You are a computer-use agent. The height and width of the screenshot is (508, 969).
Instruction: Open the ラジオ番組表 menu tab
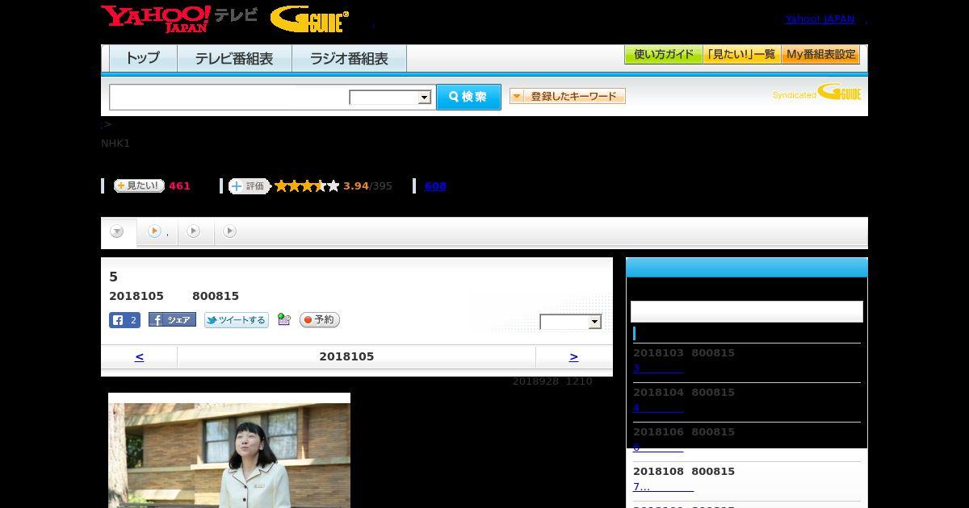pos(349,59)
